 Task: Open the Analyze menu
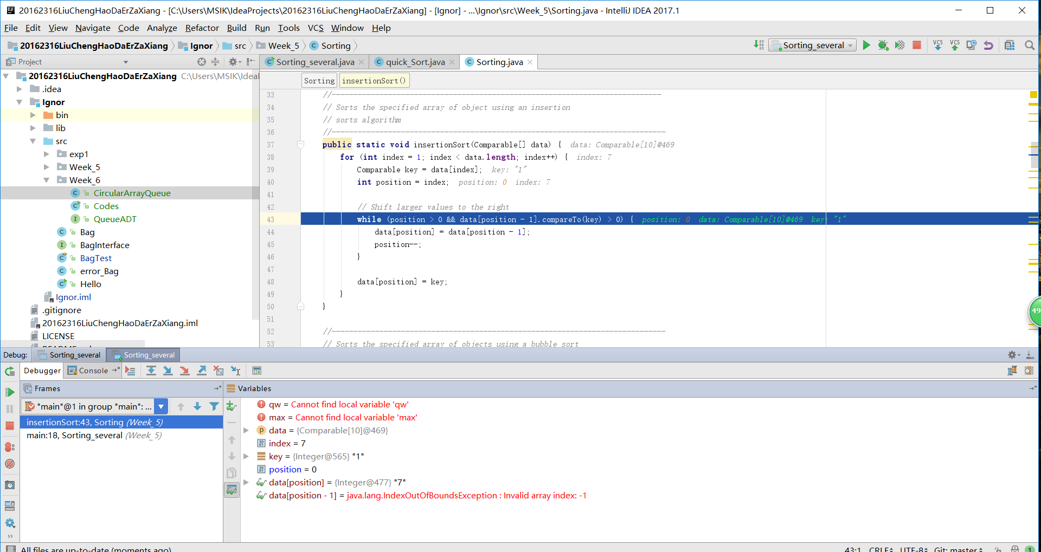(x=162, y=28)
